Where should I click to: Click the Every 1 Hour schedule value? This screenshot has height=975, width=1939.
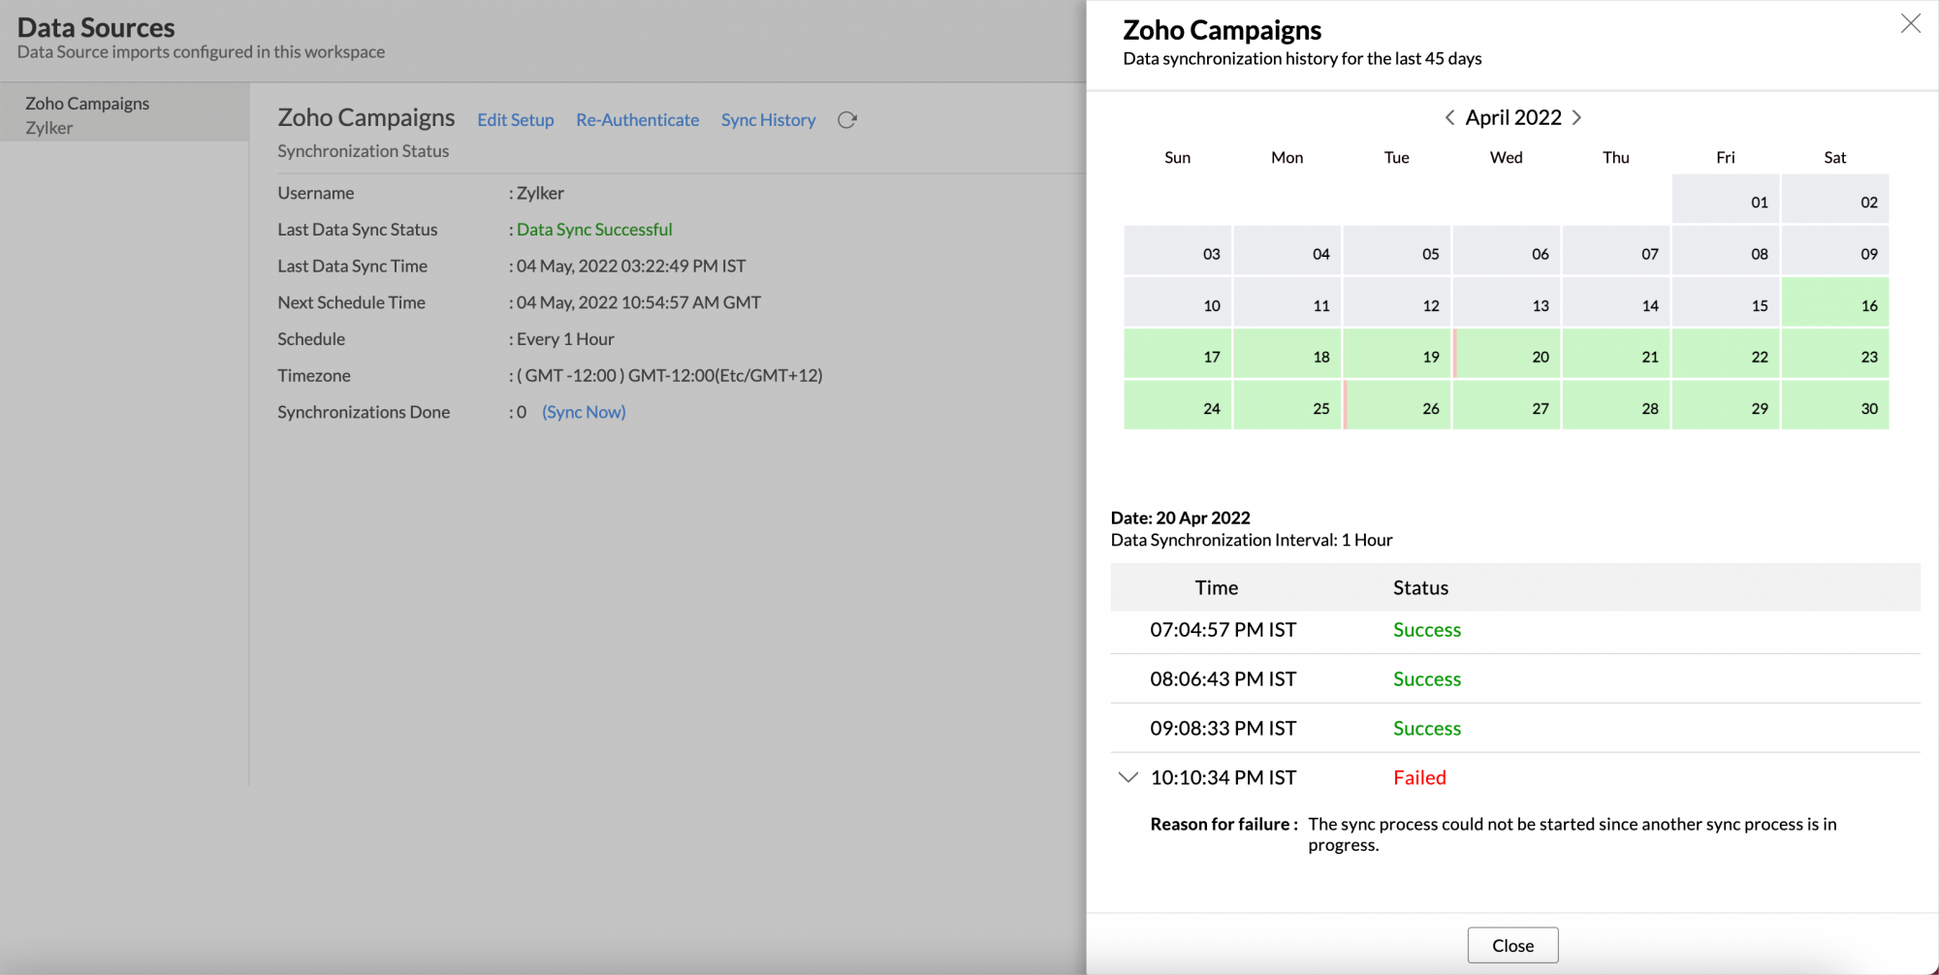click(x=565, y=339)
